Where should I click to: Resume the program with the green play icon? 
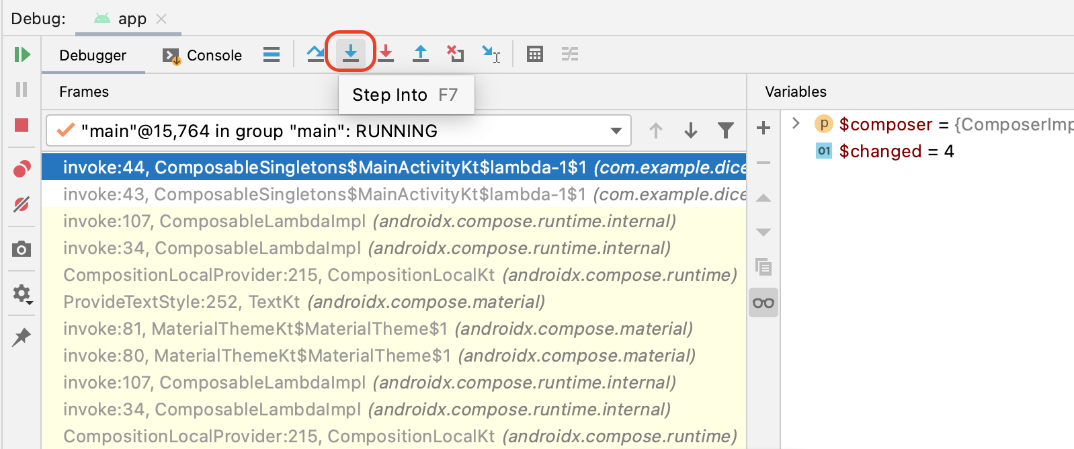tap(22, 54)
